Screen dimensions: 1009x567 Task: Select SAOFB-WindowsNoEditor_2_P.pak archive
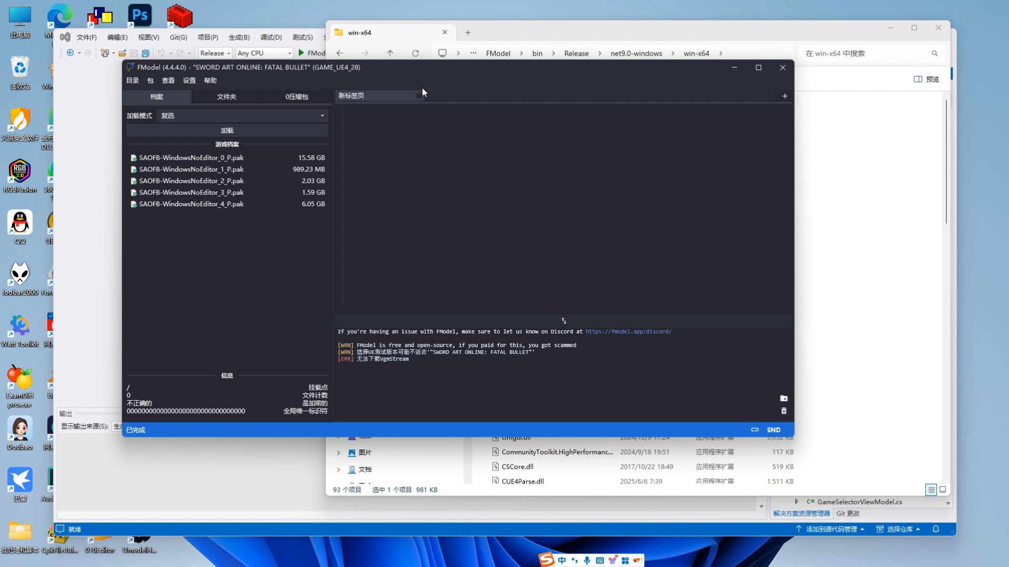point(191,181)
